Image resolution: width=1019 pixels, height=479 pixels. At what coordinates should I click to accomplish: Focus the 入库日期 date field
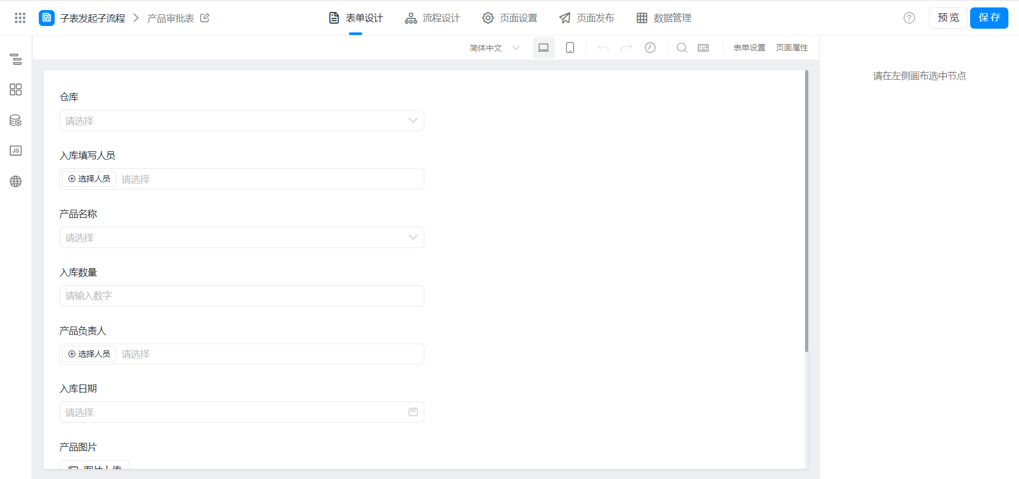tap(242, 412)
